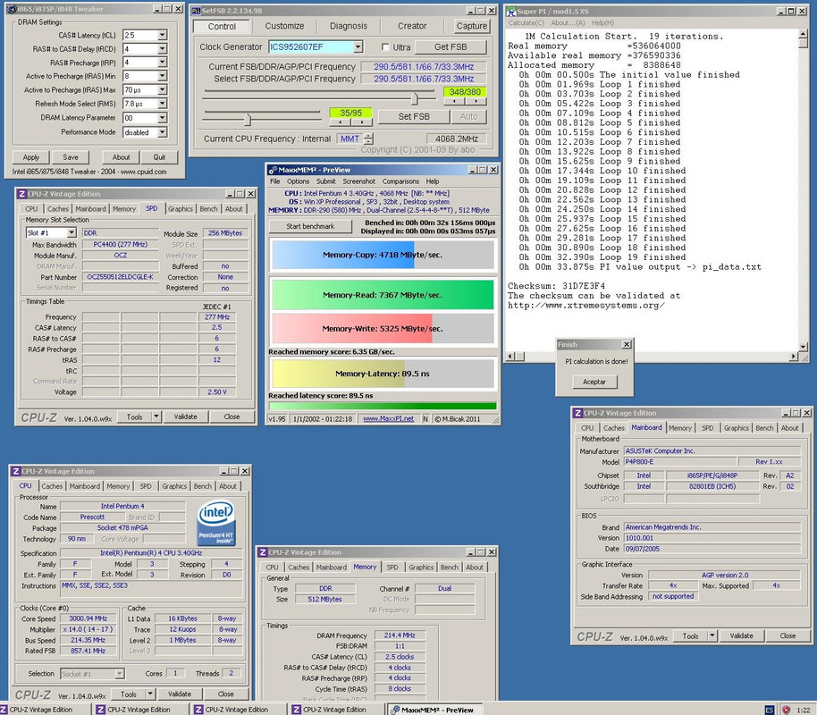This screenshot has width=817, height=715.
Task: Click the Intel Pentium 4 HT logo
Action: (215, 523)
